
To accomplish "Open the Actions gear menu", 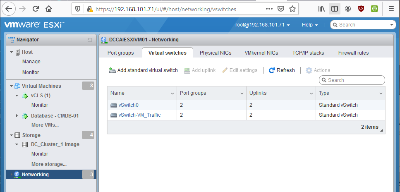I will (x=318, y=70).
